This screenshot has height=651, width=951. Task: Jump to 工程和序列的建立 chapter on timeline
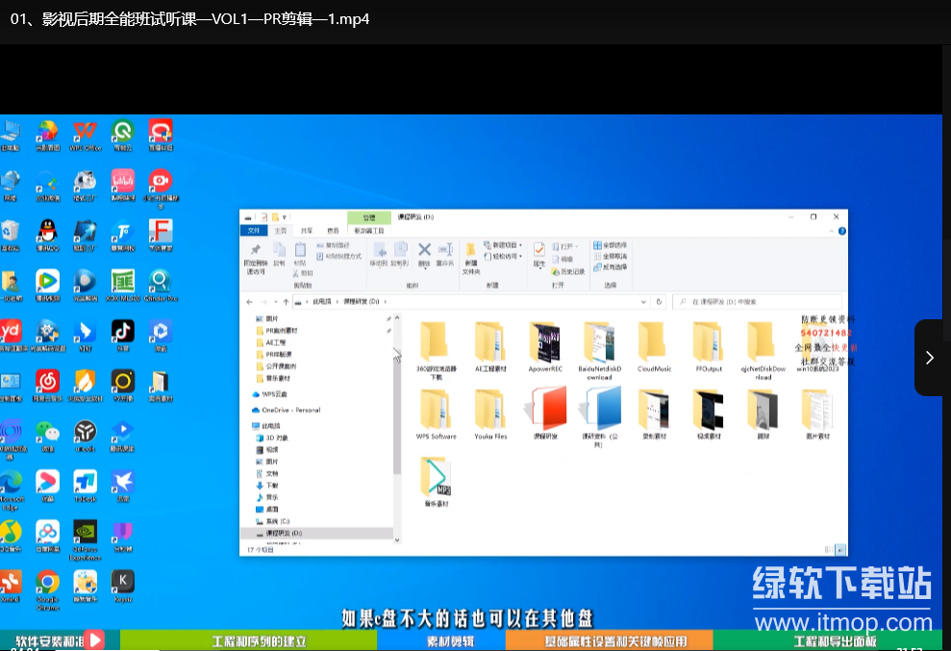coord(249,640)
